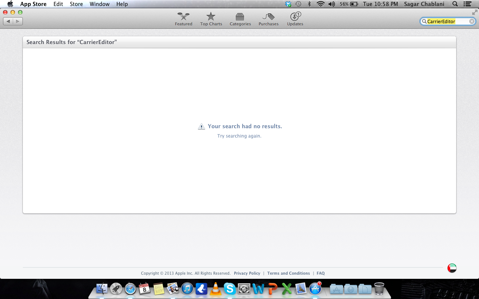
Task: Change the store country with the flag button
Action: [452, 268]
